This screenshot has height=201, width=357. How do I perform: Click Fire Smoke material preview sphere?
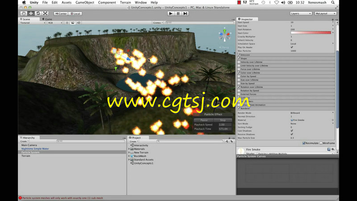click(241, 151)
